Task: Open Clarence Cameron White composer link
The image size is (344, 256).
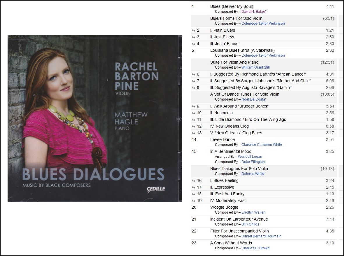Action: pos(262,145)
